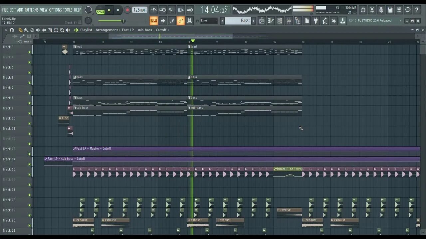Open the playlist view icon
The image size is (426, 239).
(262, 21)
